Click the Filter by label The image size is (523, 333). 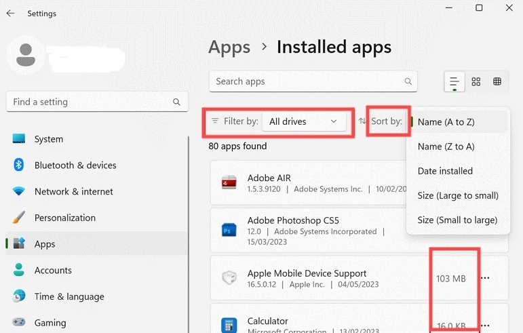(241, 121)
